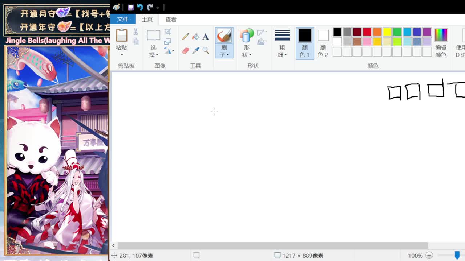Select the Eraser tool

click(x=185, y=51)
